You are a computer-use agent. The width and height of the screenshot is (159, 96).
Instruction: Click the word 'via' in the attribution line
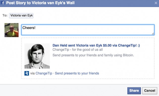tap(33, 73)
